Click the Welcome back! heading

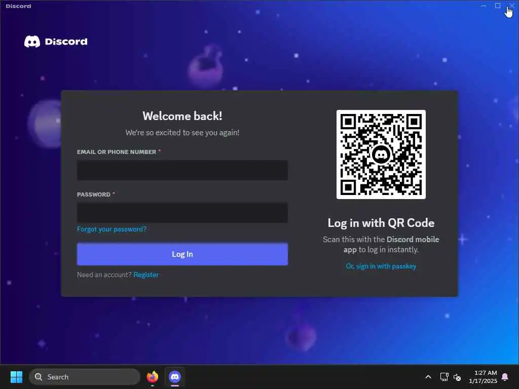[x=182, y=116]
